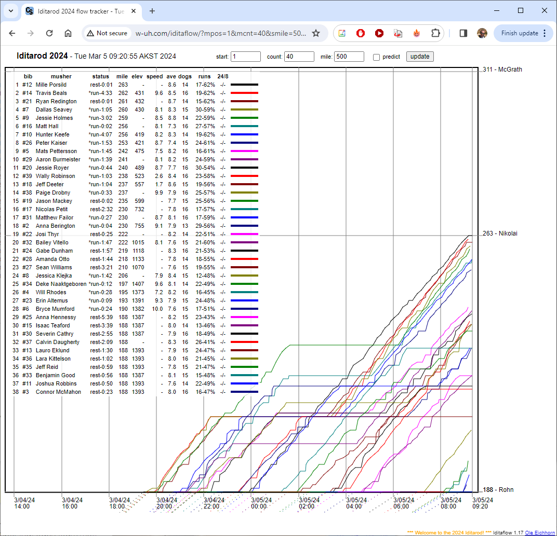This screenshot has height=536, width=557.
Task: Click Hunter Keefe's blue color line
Action: point(244,134)
